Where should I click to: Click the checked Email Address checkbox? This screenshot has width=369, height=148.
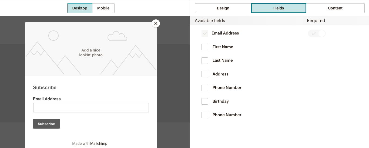tap(205, 33)
